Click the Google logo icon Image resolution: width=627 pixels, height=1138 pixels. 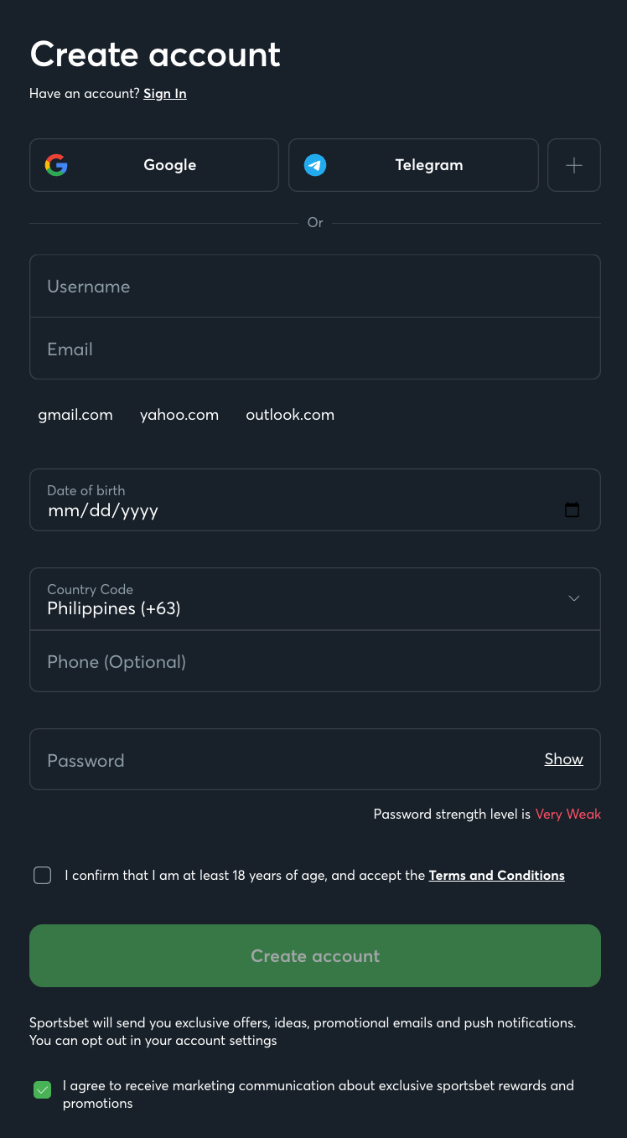tap(56, 165)
